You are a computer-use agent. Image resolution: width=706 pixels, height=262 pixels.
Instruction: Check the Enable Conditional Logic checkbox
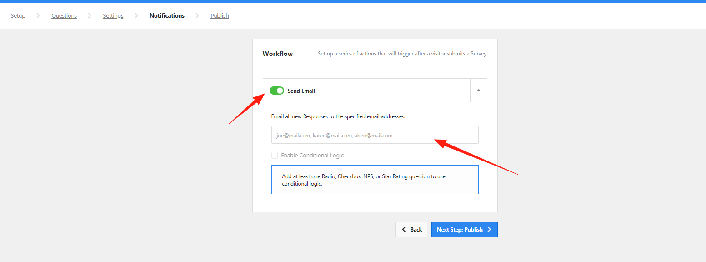point(275,156)
